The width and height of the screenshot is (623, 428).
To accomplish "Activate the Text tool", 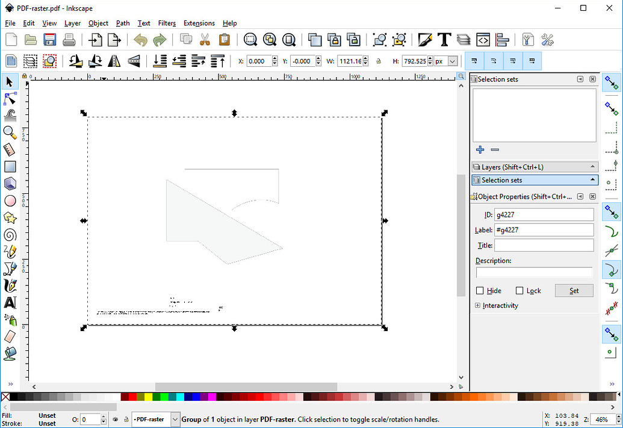I will 10,303.
